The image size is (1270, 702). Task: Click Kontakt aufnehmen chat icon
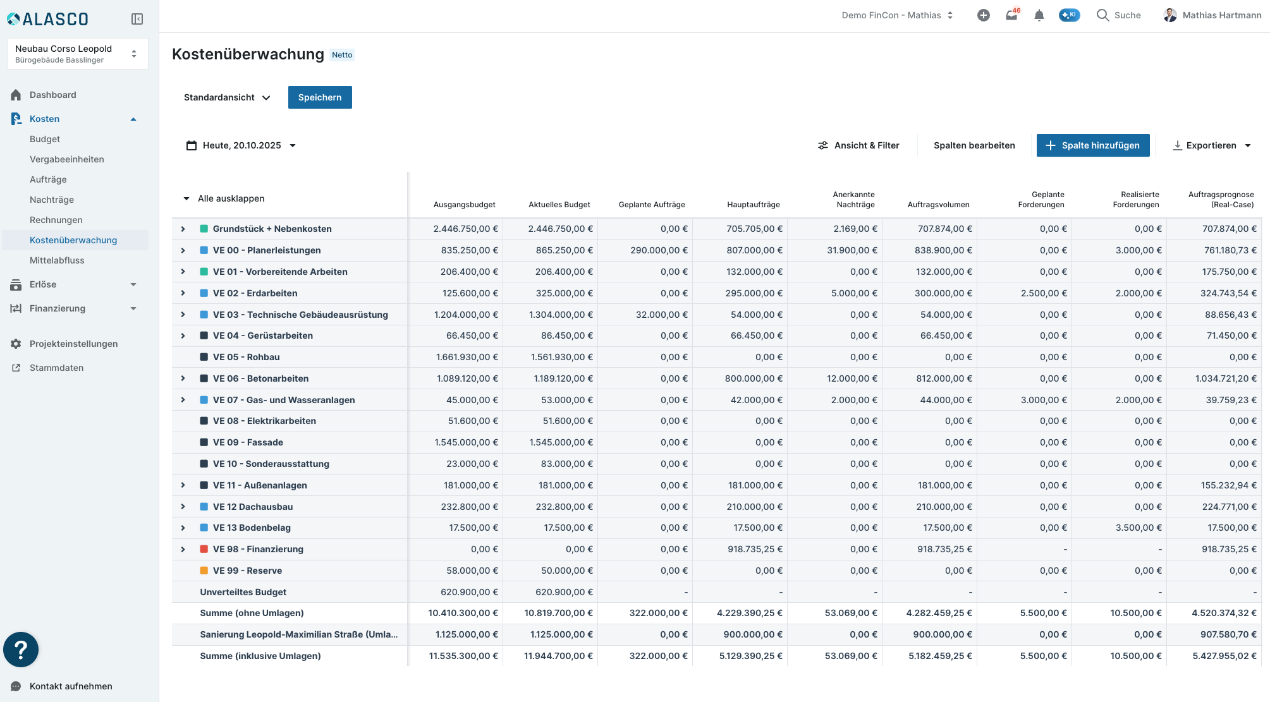point(16,686)
